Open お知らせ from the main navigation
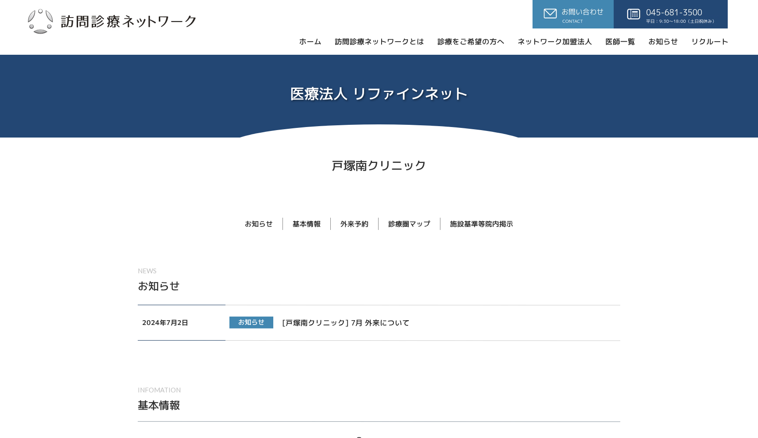 (663, 42)
